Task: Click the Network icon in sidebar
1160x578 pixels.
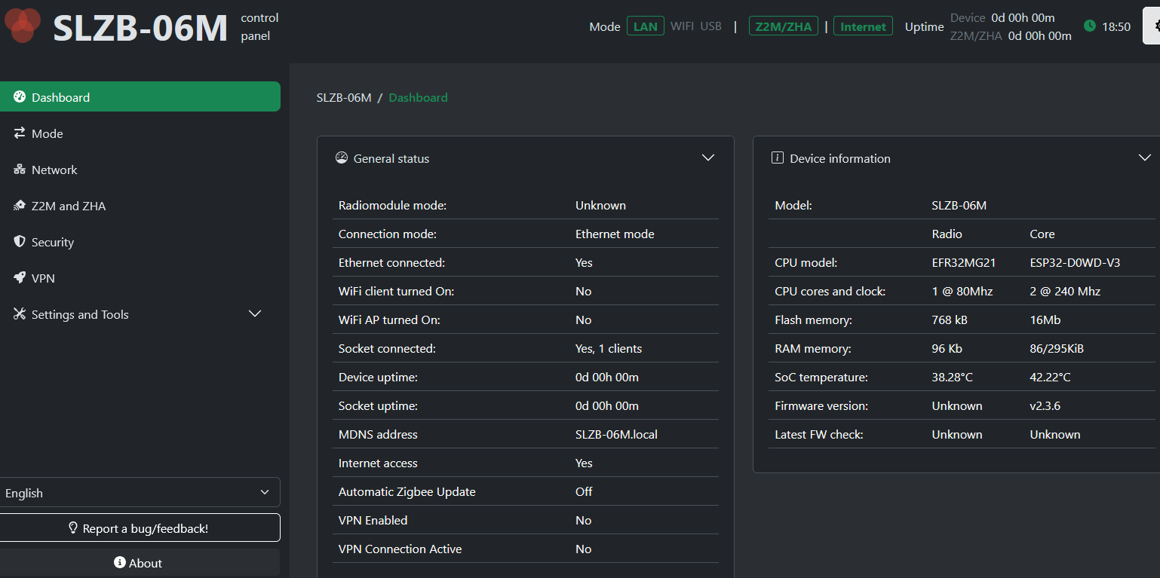Action: pos(20,170)
